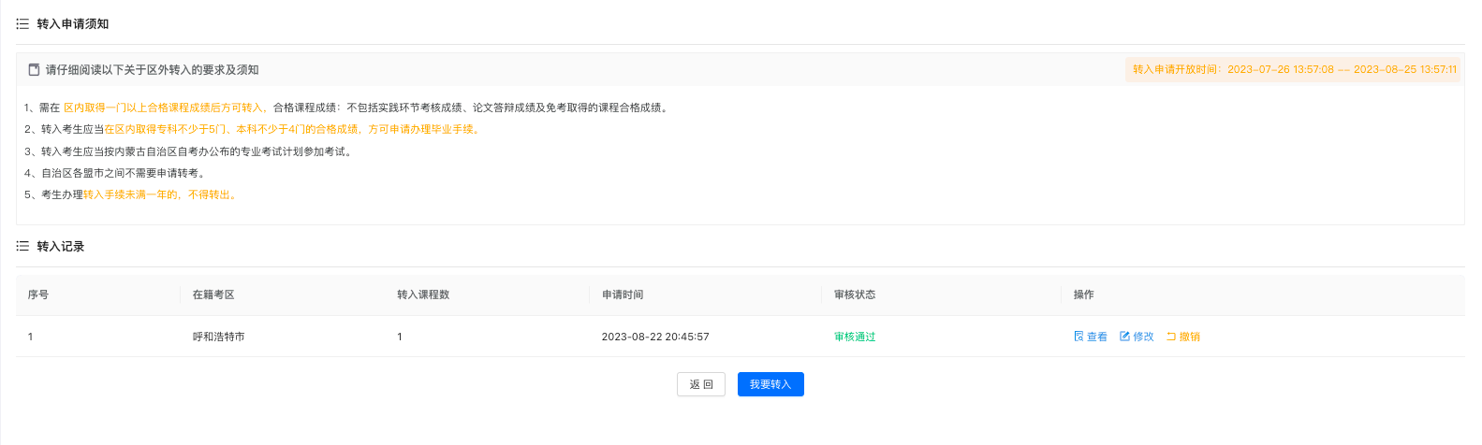Click the 审核状态 column header
The width and height of the screenshot is (1482, 445).
[x=855, y=294]
